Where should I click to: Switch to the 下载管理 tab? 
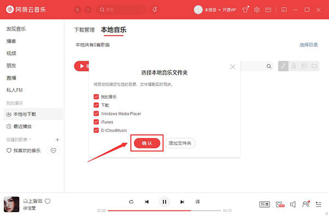84,30
